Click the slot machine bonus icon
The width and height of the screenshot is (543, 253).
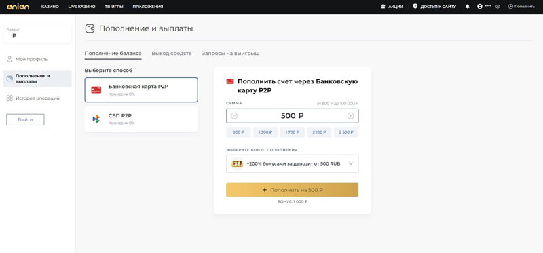click(237, 163)
